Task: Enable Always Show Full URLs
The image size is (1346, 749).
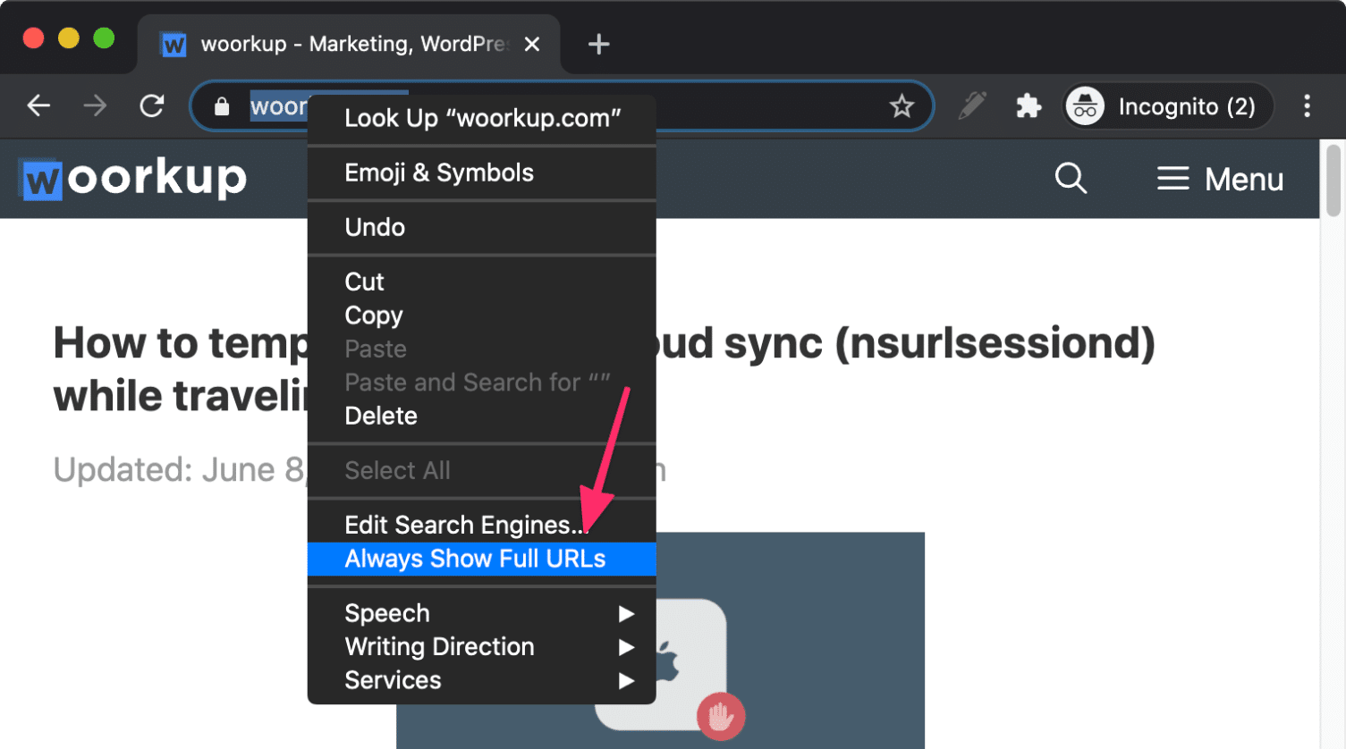Action: click(x=482, y=559)
